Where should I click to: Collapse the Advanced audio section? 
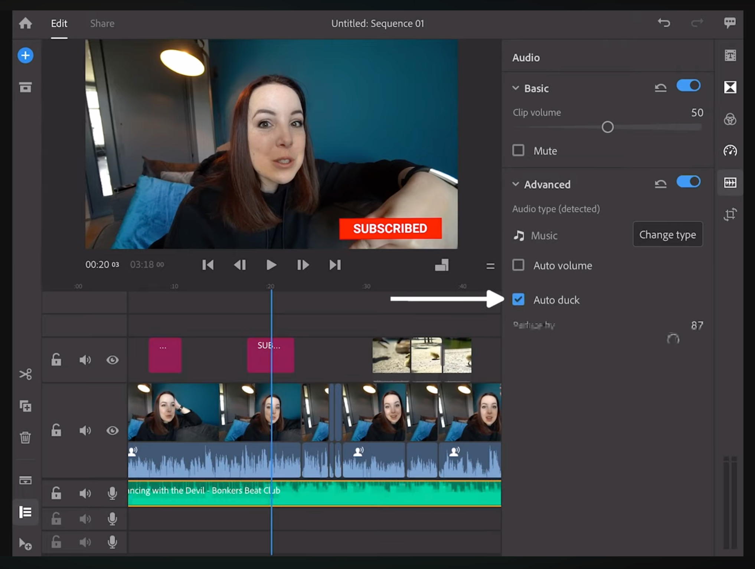(x=515, y=184)
